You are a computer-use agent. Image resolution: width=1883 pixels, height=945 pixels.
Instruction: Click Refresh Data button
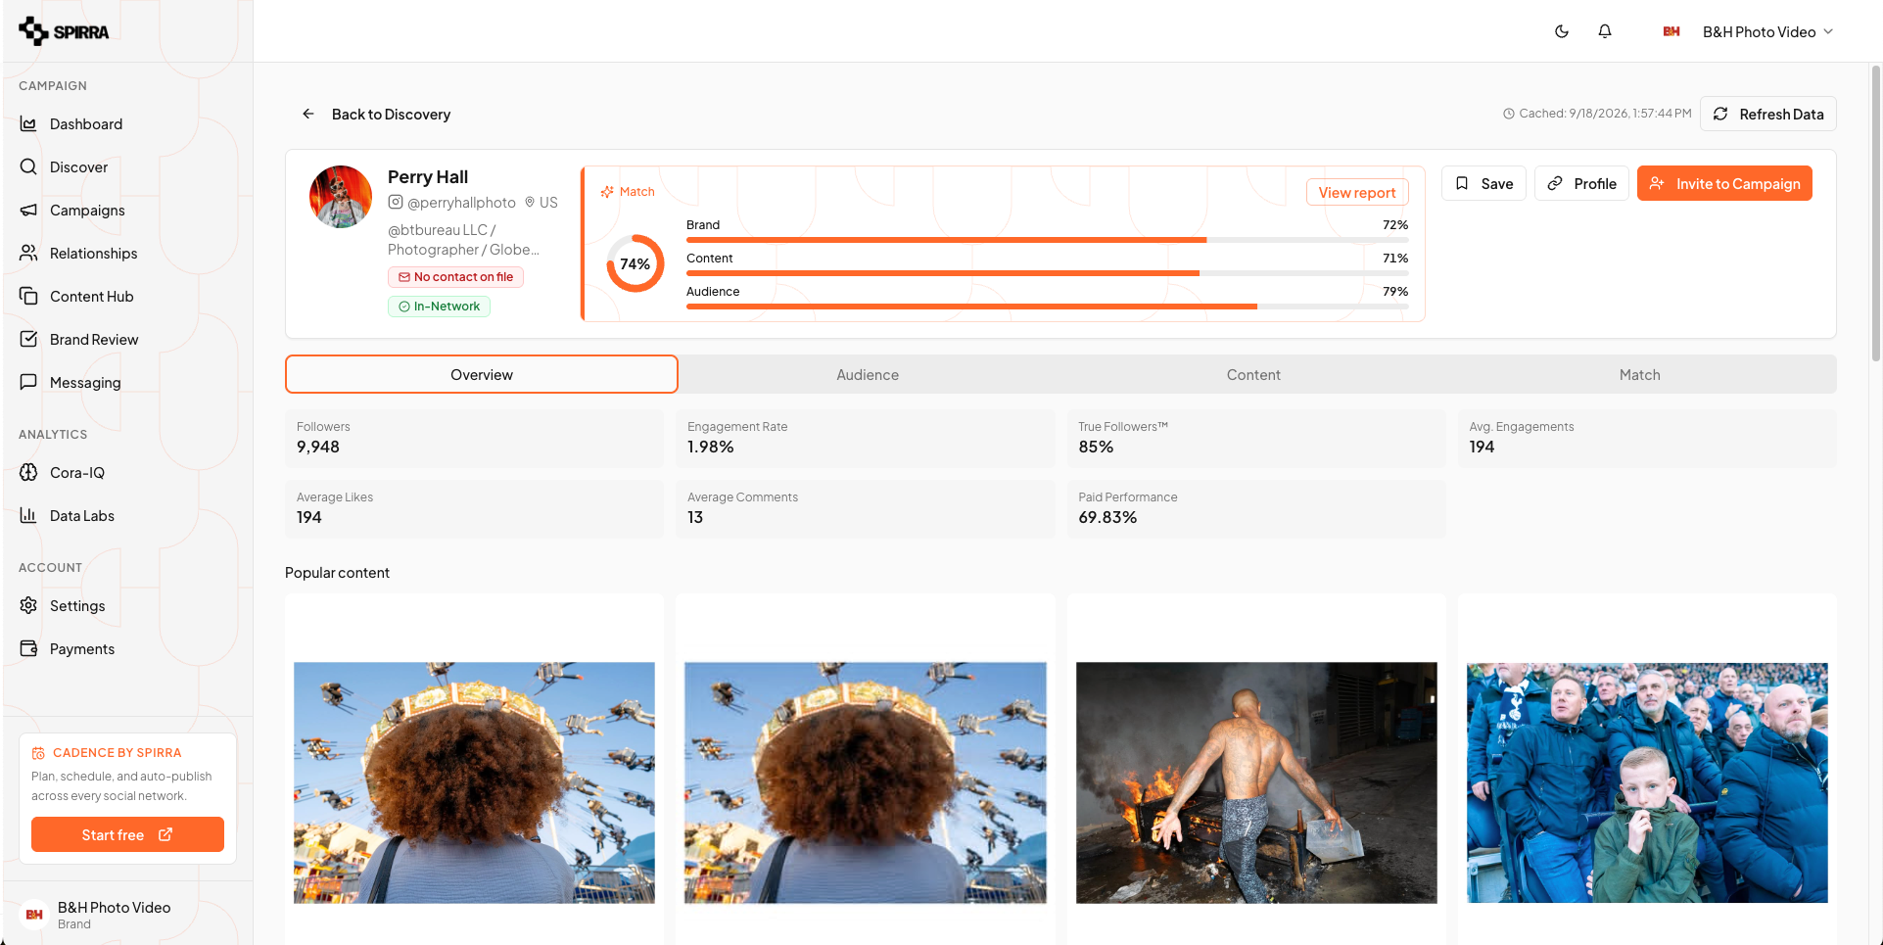pos(1768,114)
